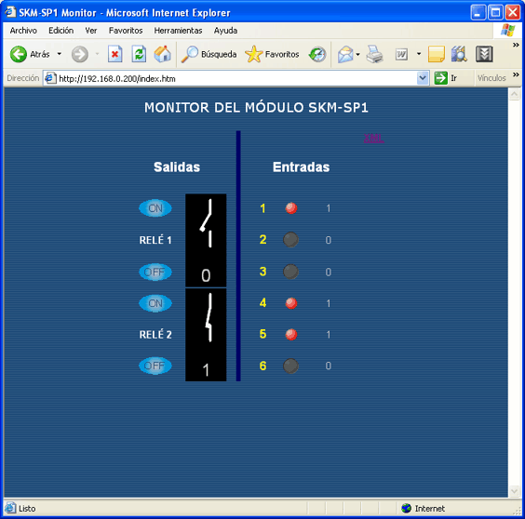
Task: Click the Salidas heading
Action: point(177,167)
